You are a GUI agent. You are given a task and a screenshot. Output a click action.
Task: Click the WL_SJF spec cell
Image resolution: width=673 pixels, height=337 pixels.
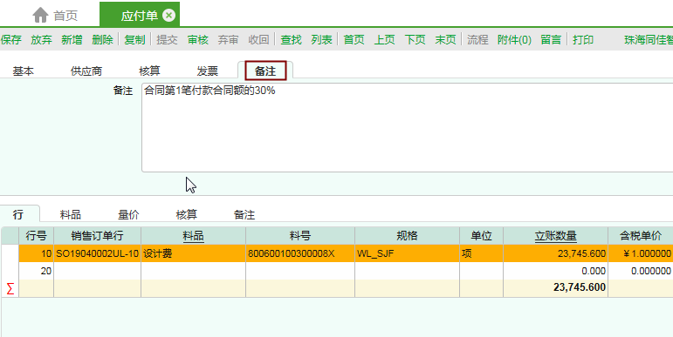click(x=407, y=253)
